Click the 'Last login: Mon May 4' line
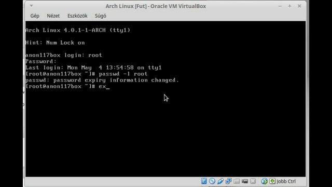The width and height of the screenshot is (332, 187). coord(93,68)
